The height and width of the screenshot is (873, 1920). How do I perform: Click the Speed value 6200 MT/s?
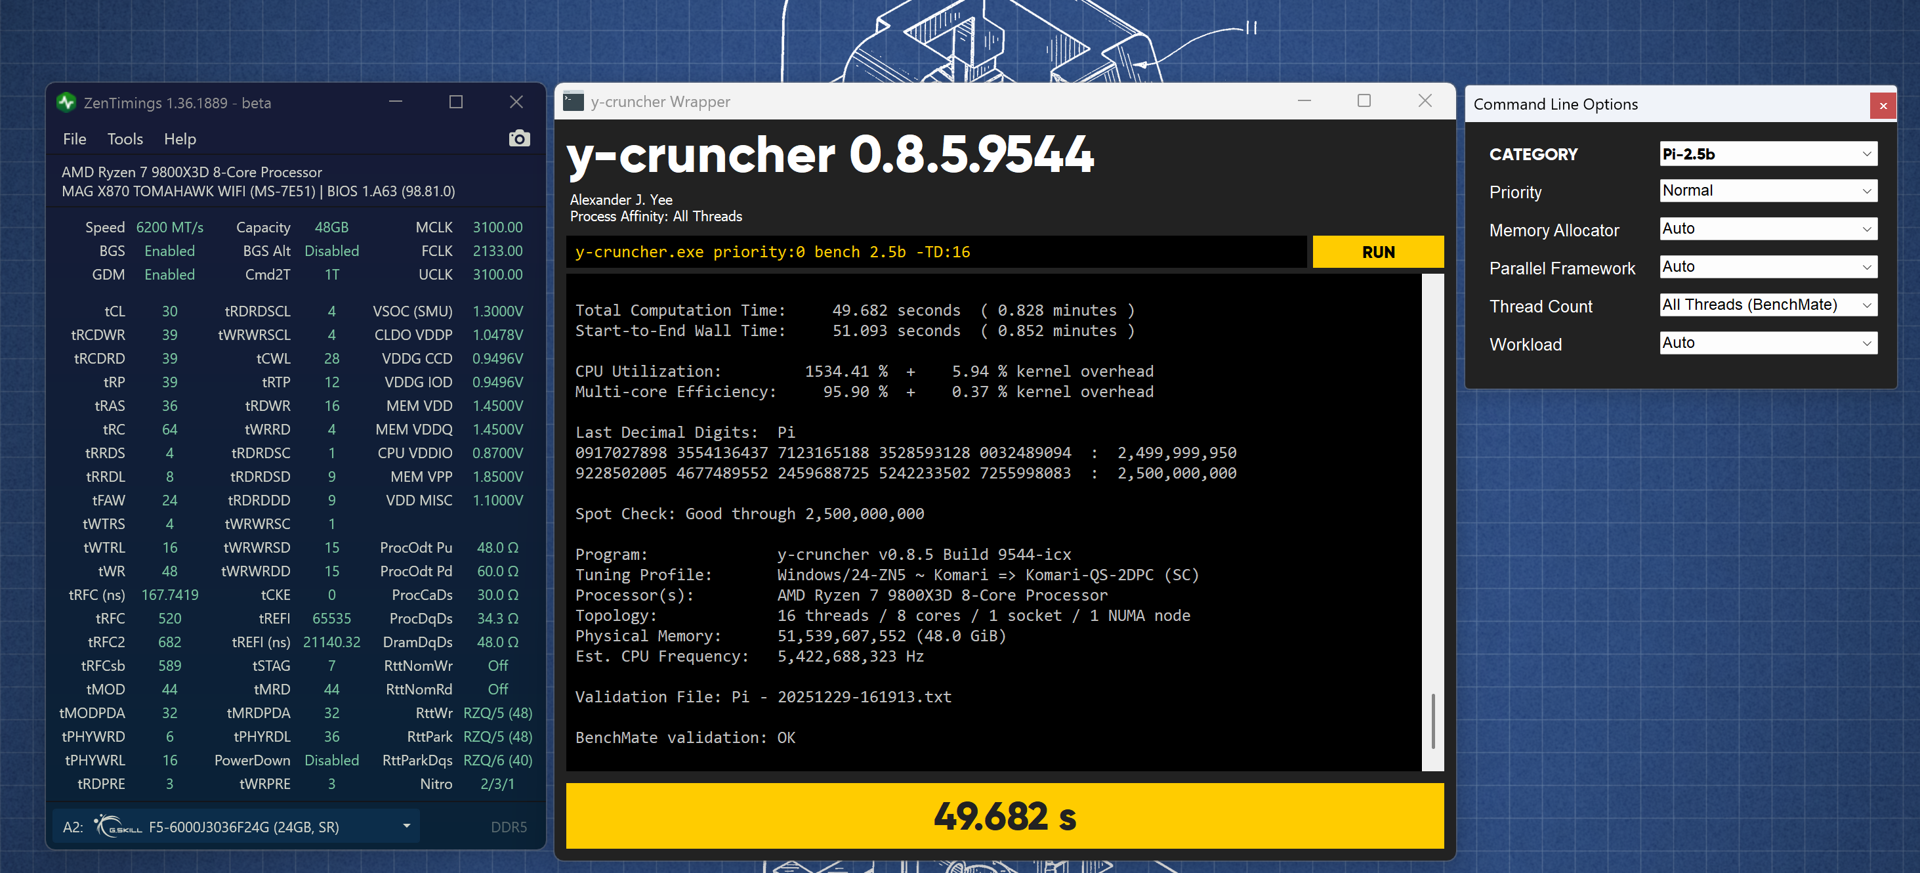(170, 227)
